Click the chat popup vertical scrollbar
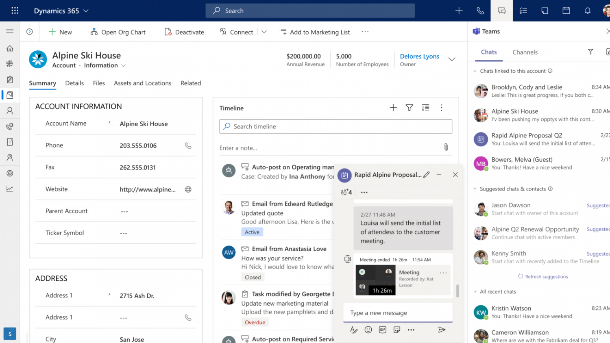The height and width of the screenshot is (343, 610). [457, 290]
